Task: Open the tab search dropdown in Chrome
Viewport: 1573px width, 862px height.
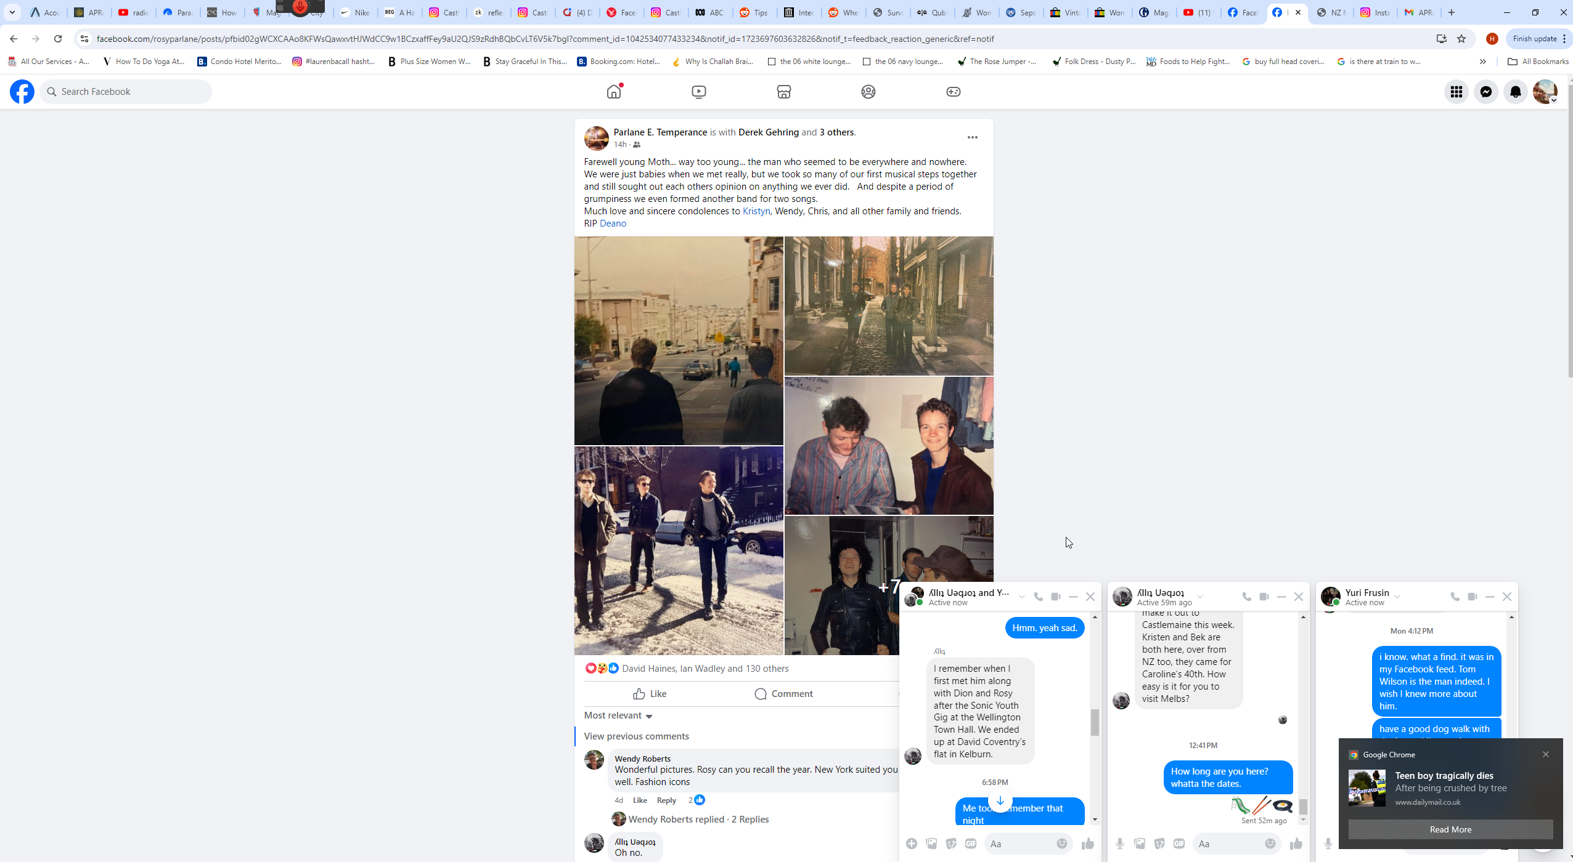Action: pos(12,12)
